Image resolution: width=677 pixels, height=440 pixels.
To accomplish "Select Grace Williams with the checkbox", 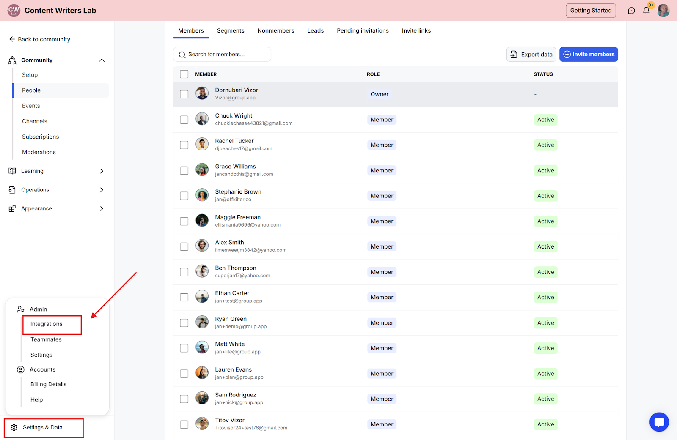I will click(184, 170).
